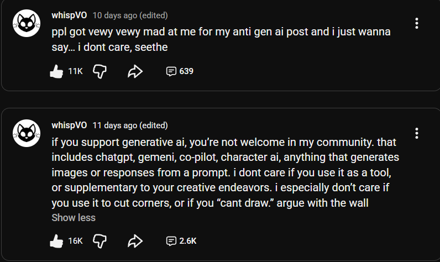Share the generative ai community post

point(135,240)
